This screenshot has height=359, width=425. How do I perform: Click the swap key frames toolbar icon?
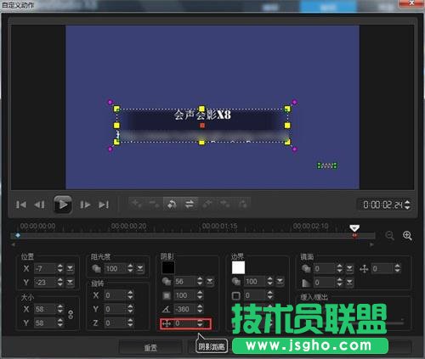tap(190, 204)
